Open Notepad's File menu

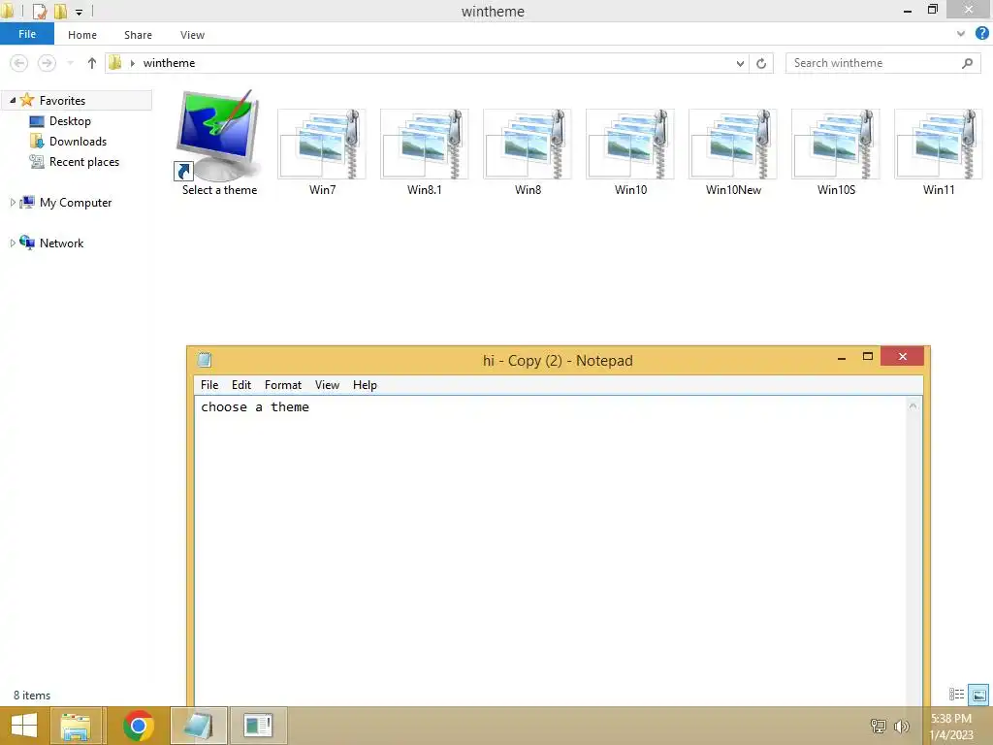tap(209, 384)
